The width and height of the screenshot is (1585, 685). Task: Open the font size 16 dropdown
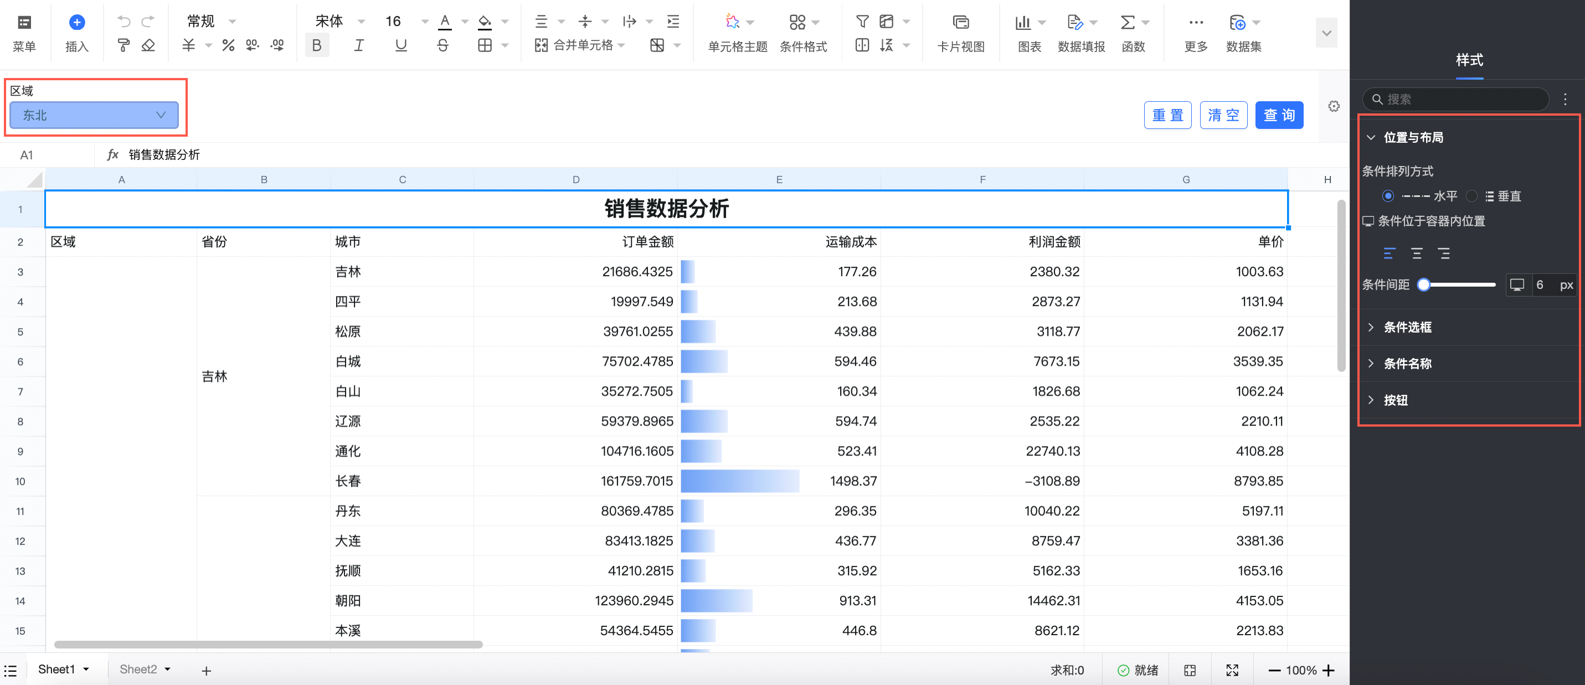[x=406, y=22]
